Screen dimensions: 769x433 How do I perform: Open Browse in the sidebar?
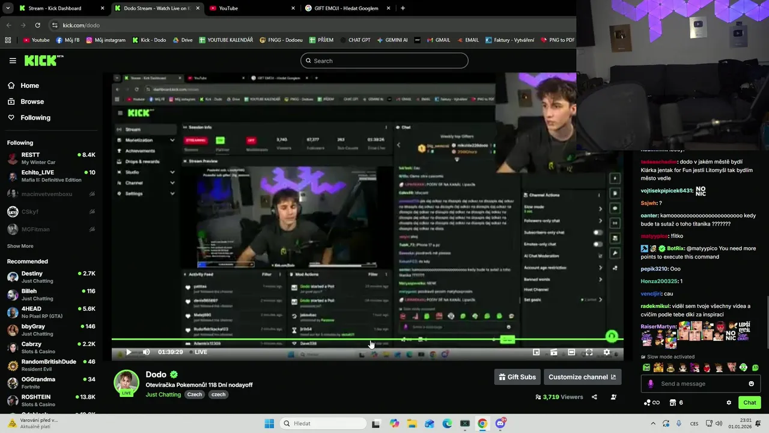click(x=26, y=102)
